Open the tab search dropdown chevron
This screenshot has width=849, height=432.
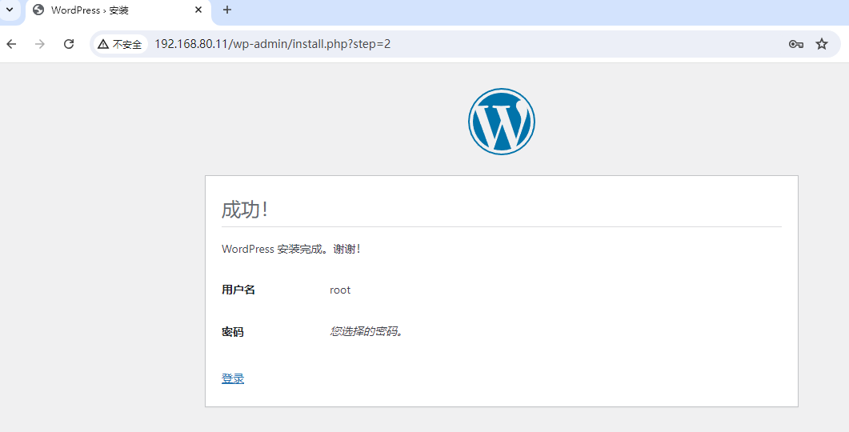(10, 10)
